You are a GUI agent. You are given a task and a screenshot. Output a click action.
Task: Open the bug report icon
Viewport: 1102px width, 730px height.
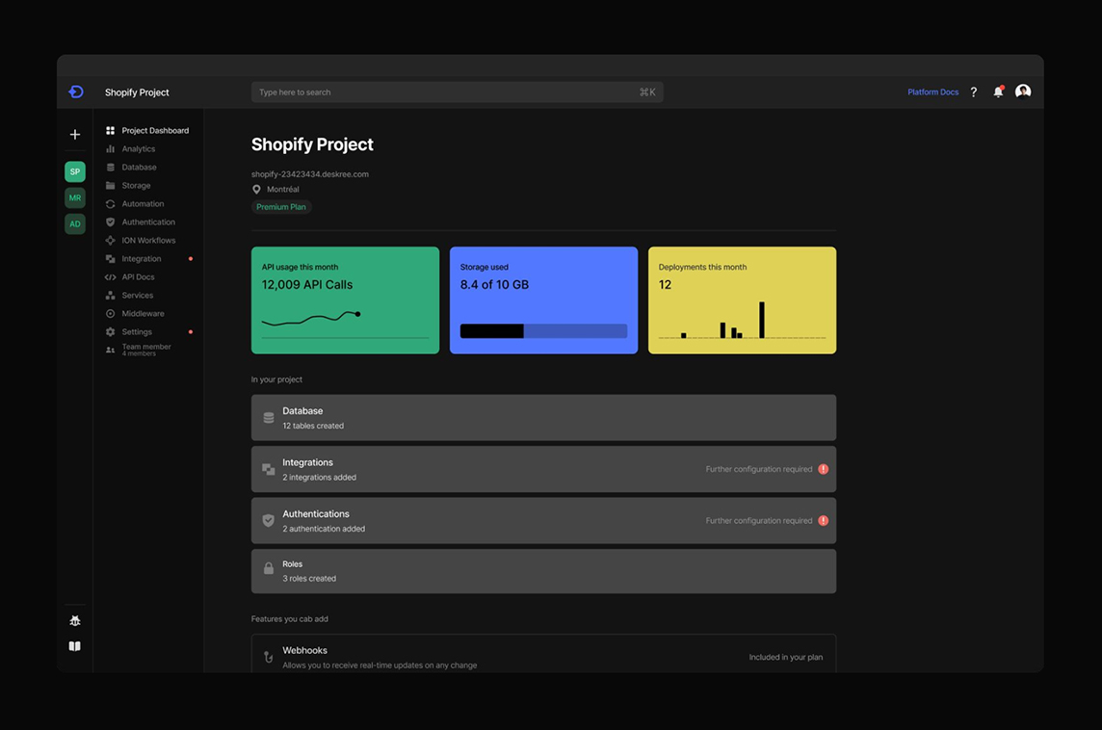[x=75, y=620]
